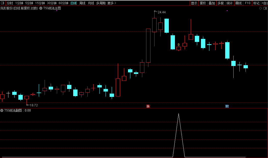Click the 18.72 low price label
Viewport: 268px width, 158px height.
click(x=34, y=105)
